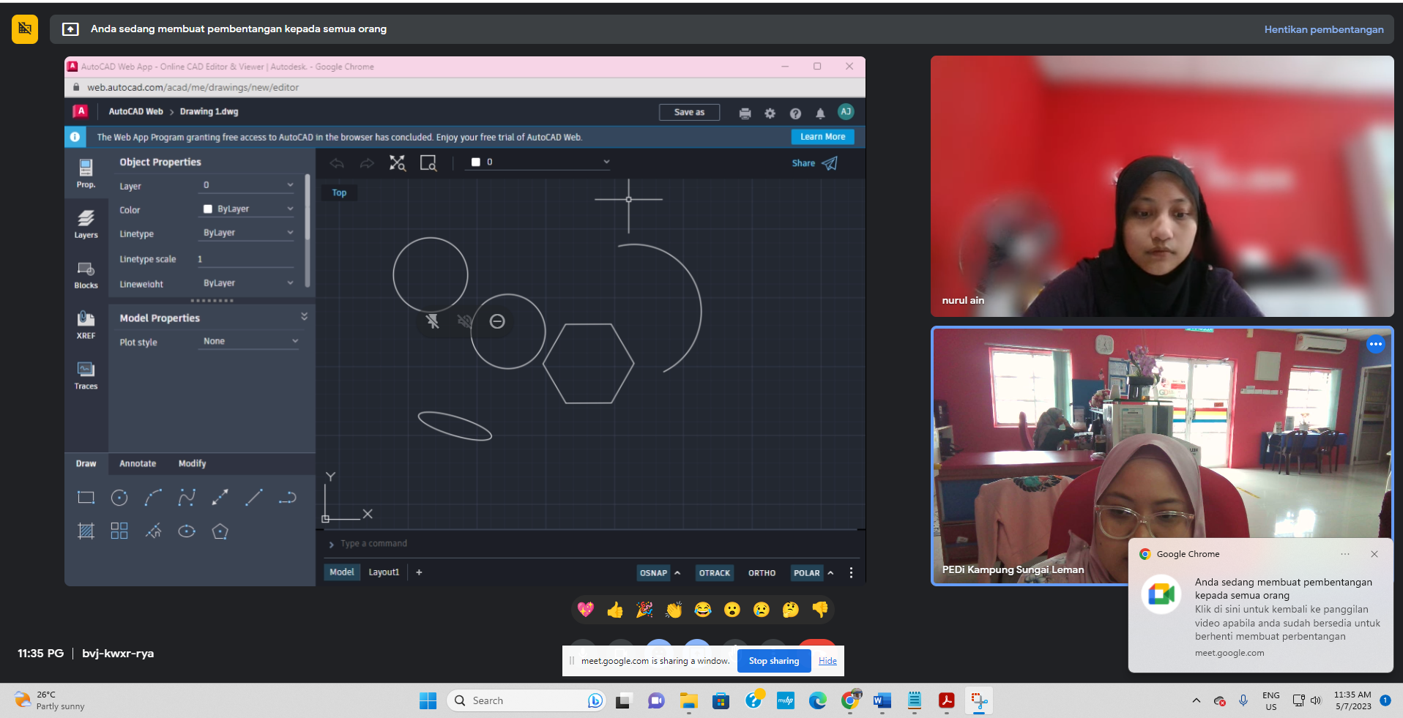Viewport: 1403px width, 718px height.
Task: Open the Linetype ByLayer dropdown
Action: pyautogui.click(x=248, y=233)
